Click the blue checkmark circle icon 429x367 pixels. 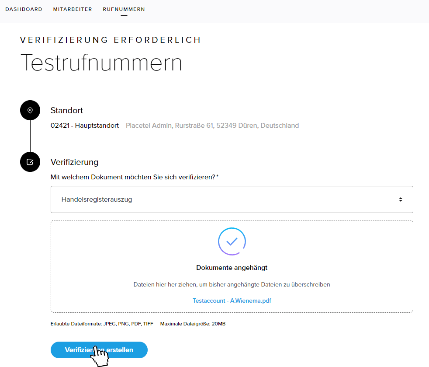pyautogui.click(x=232, y=241)
